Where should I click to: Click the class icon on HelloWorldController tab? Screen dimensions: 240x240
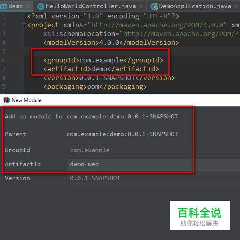tap(41, 6)
